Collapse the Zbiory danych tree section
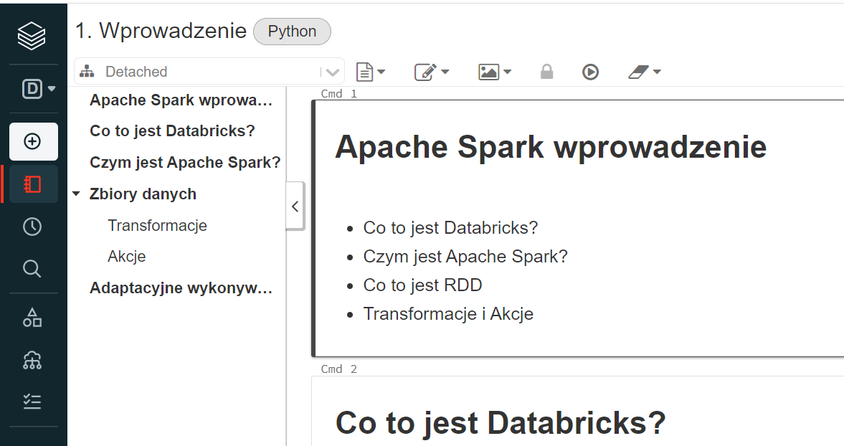Screen dimensions: 844x446 (77, 194)
